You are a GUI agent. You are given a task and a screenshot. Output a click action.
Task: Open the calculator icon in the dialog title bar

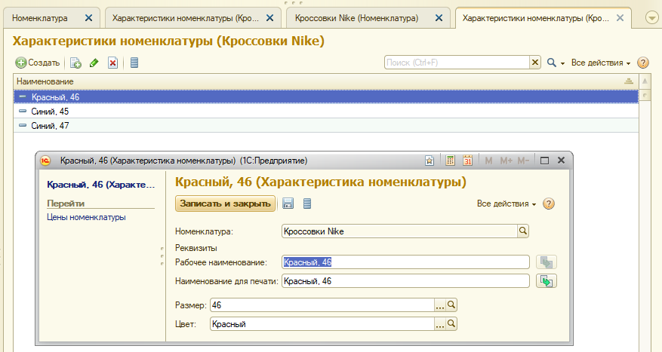pyautogui.click(x=451, y=160)
